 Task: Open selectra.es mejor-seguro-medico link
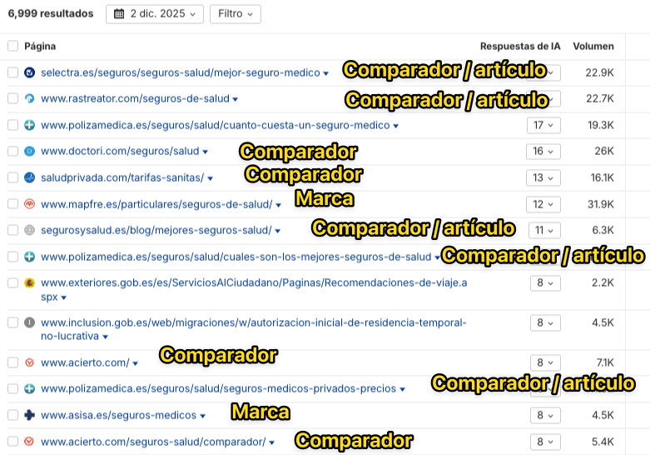pyautogui.click(x=181, y=72)
